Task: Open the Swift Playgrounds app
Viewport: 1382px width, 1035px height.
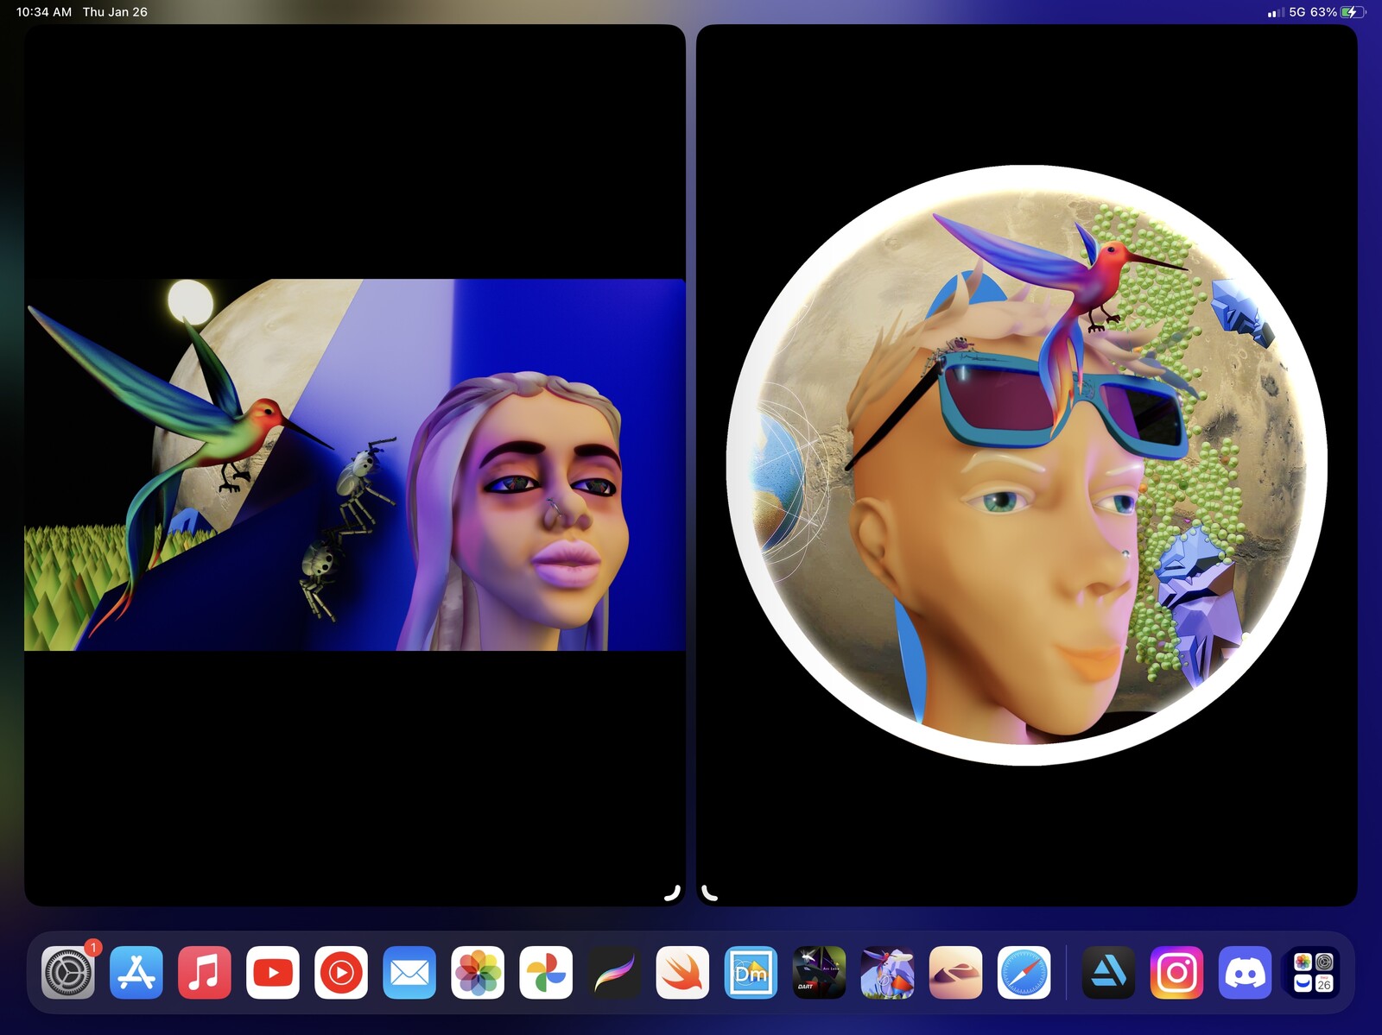Action: (682, 973)
